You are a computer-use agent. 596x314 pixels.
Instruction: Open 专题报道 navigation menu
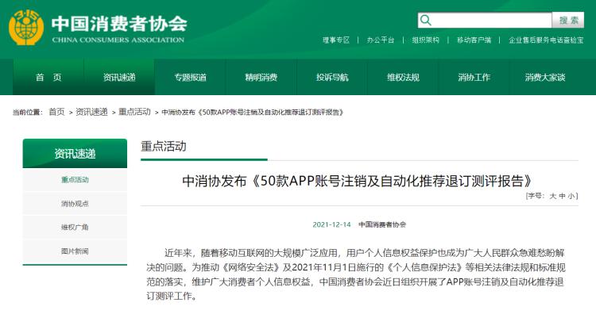pos(190,78)
